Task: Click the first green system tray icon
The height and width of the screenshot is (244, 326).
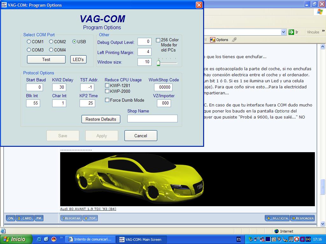Action: [x=251, y=239]
